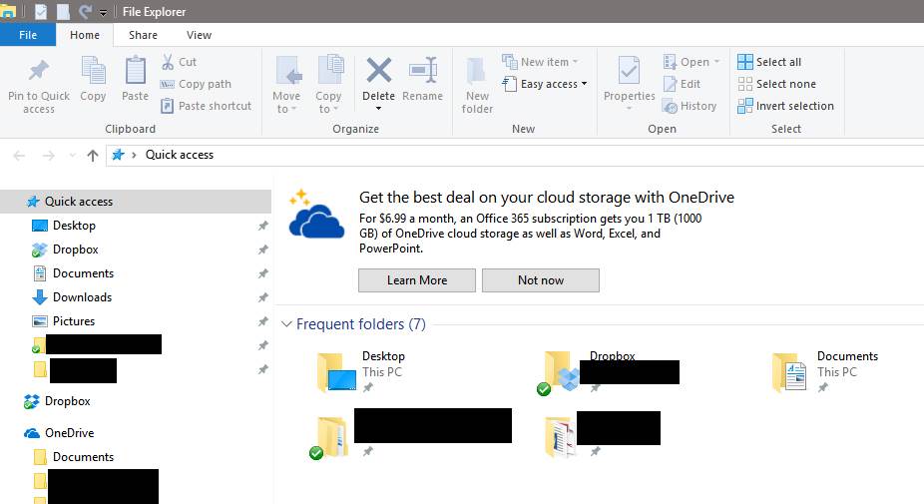Unpin Downloads using its pin icon

[263, 297]
